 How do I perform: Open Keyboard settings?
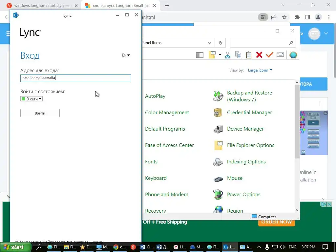click(156, 178)
